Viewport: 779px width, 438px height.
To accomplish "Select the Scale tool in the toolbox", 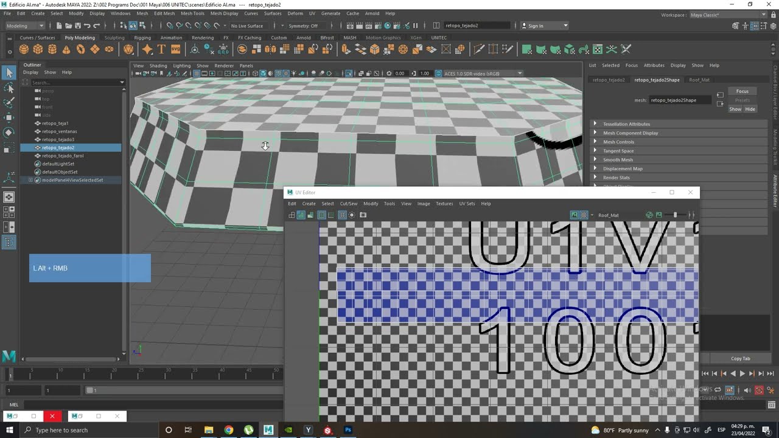I will (9, 147).
